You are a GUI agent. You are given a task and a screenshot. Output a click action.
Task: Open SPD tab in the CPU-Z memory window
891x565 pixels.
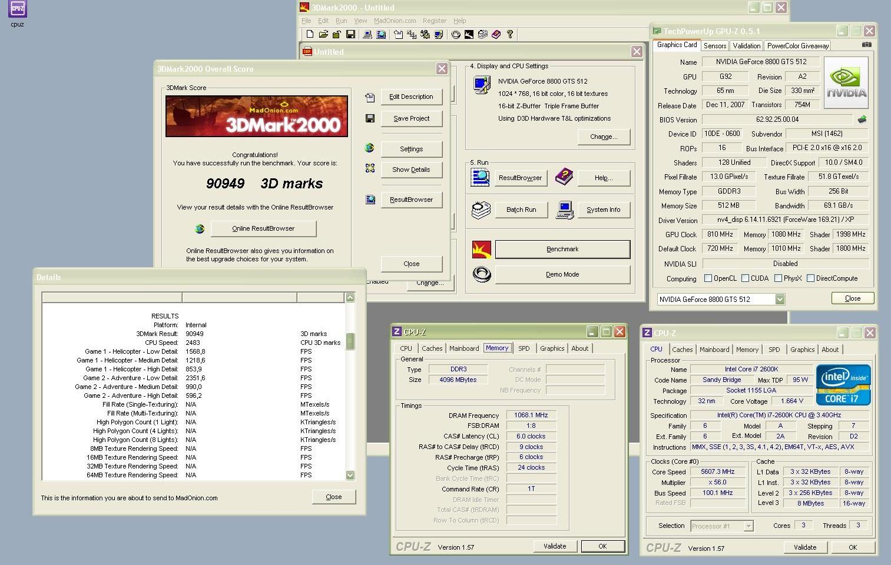(x=524, y=348)
